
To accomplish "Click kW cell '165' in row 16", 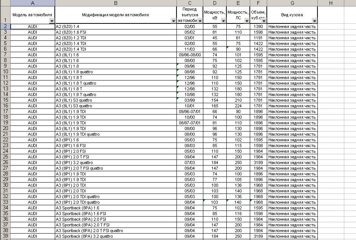I will point(215,106).
